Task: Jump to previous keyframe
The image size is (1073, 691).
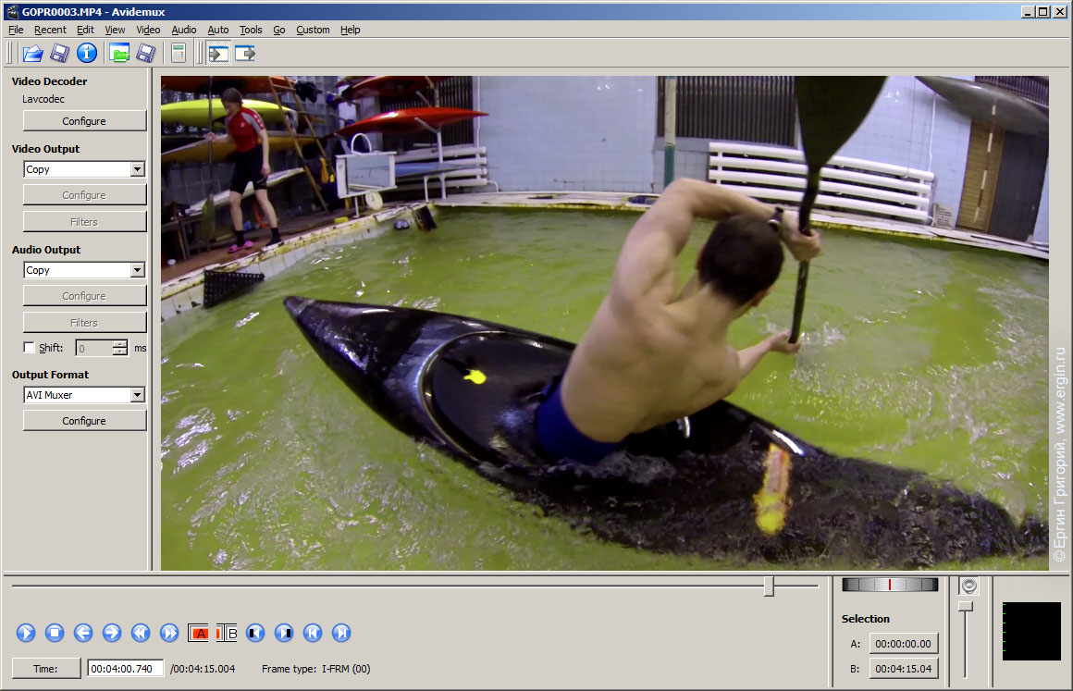Action: 141,633
